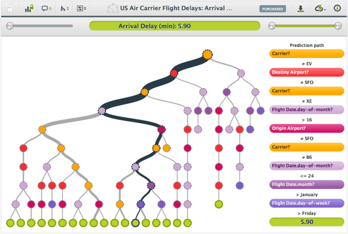Select the orange root node of the tree
The image size is (348, 234).
point(208,55)
